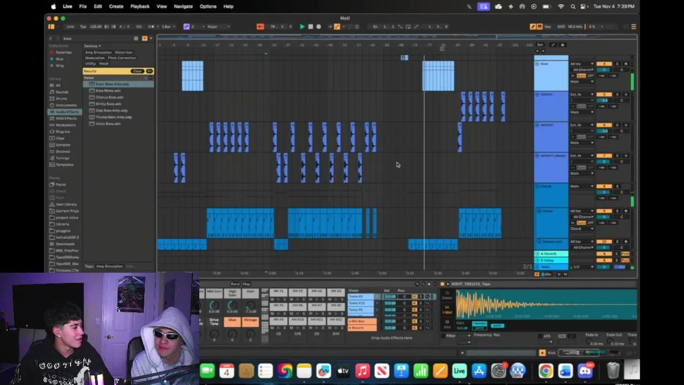Set Kick monitor to Auto
684x385 pixels.
[582, 76]
